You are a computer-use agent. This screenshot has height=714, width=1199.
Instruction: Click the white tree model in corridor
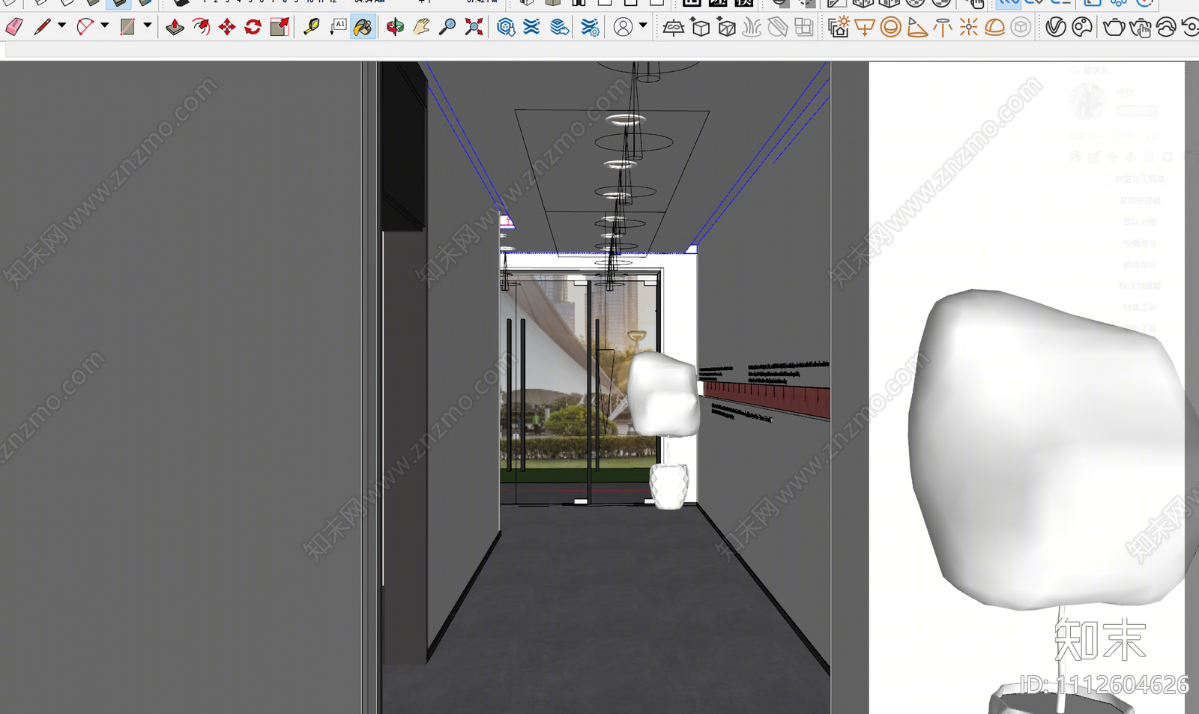point(665,395)
